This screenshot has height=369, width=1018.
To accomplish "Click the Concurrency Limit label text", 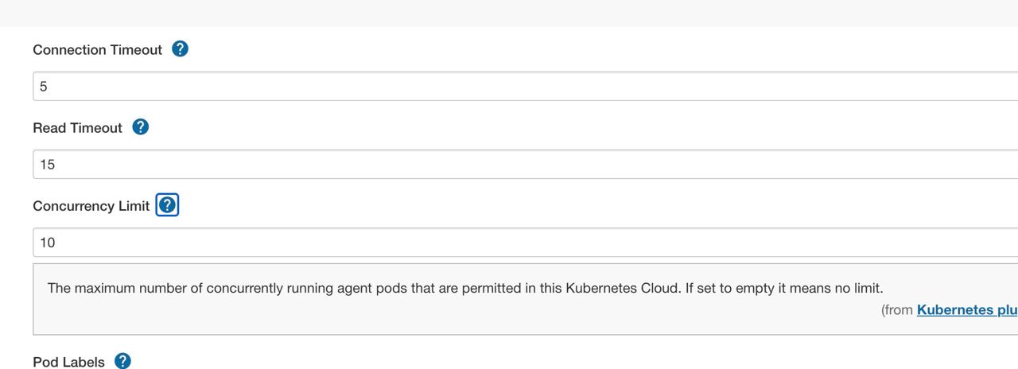I will coord(91,205).
